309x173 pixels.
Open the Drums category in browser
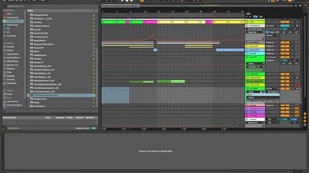click(10, 50)
